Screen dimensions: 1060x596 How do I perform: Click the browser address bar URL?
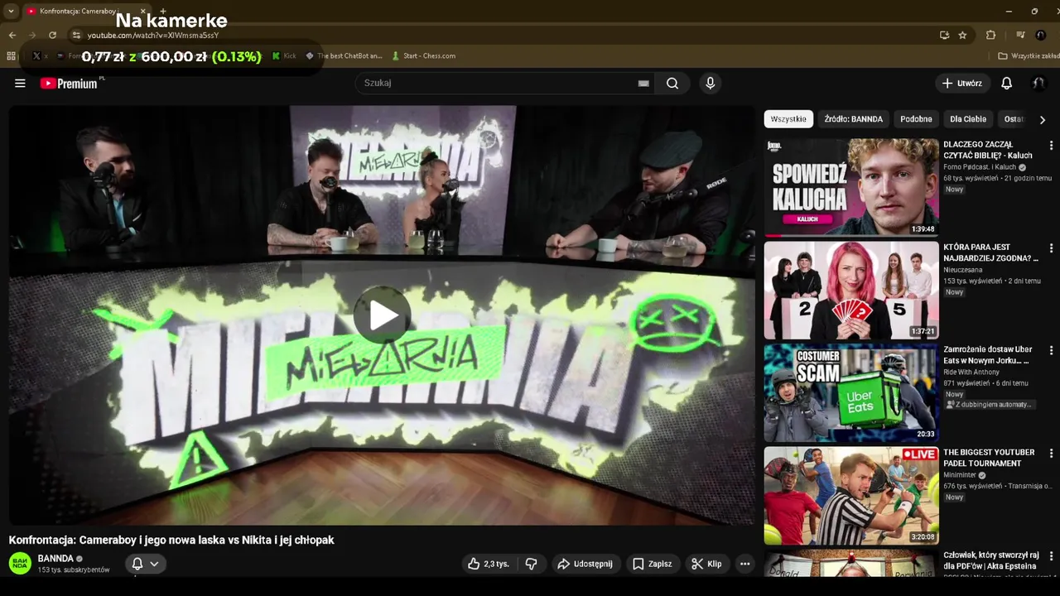coord(153,36)
